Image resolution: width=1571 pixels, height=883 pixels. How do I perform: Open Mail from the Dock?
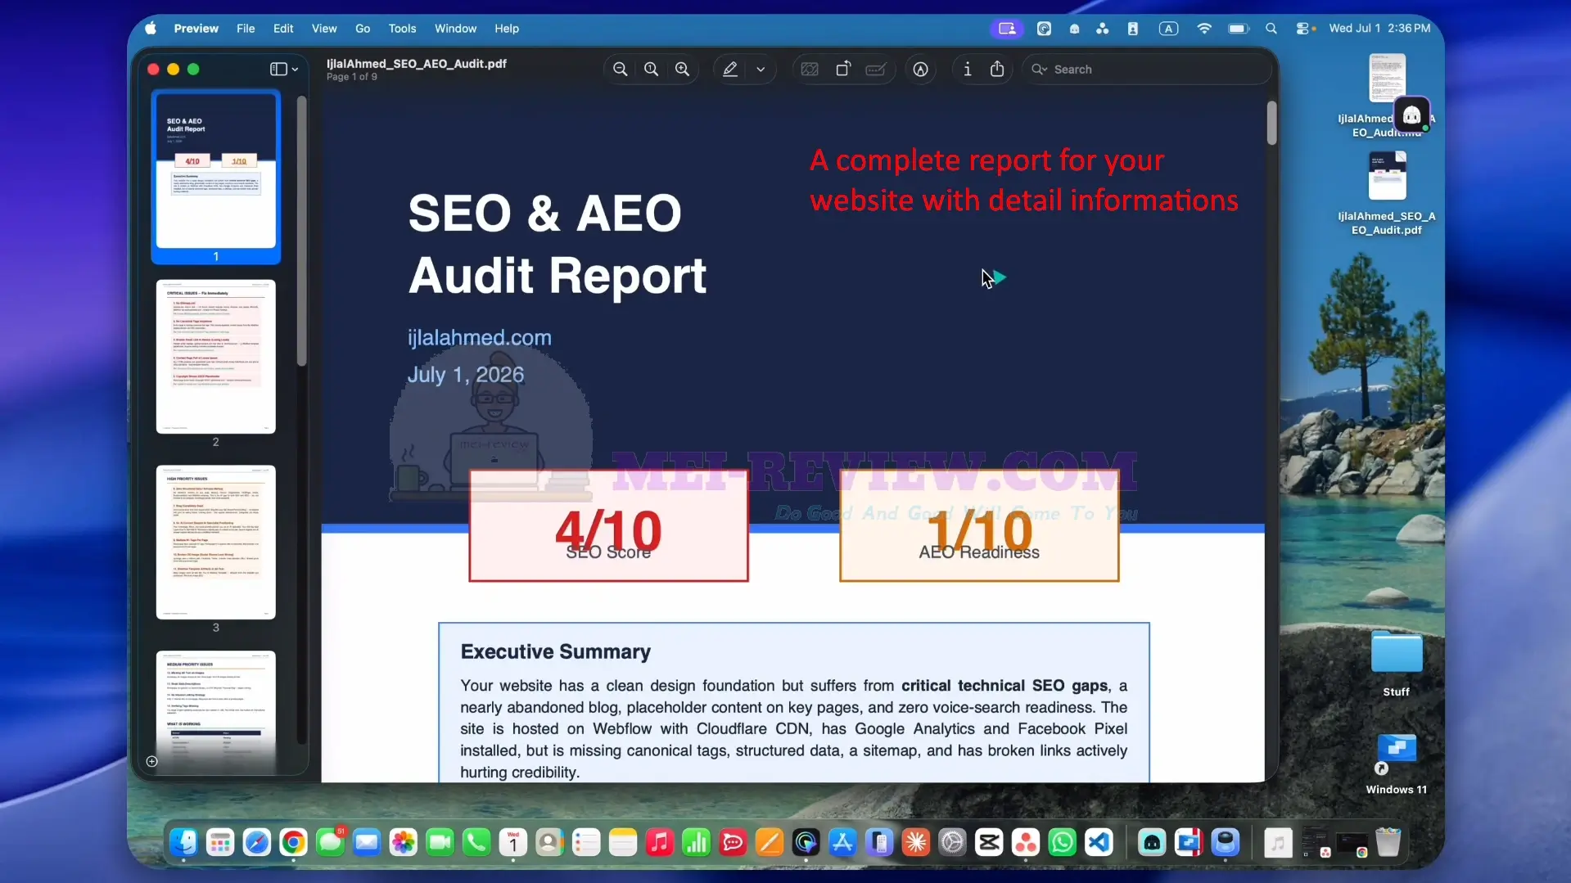[367, 842]
